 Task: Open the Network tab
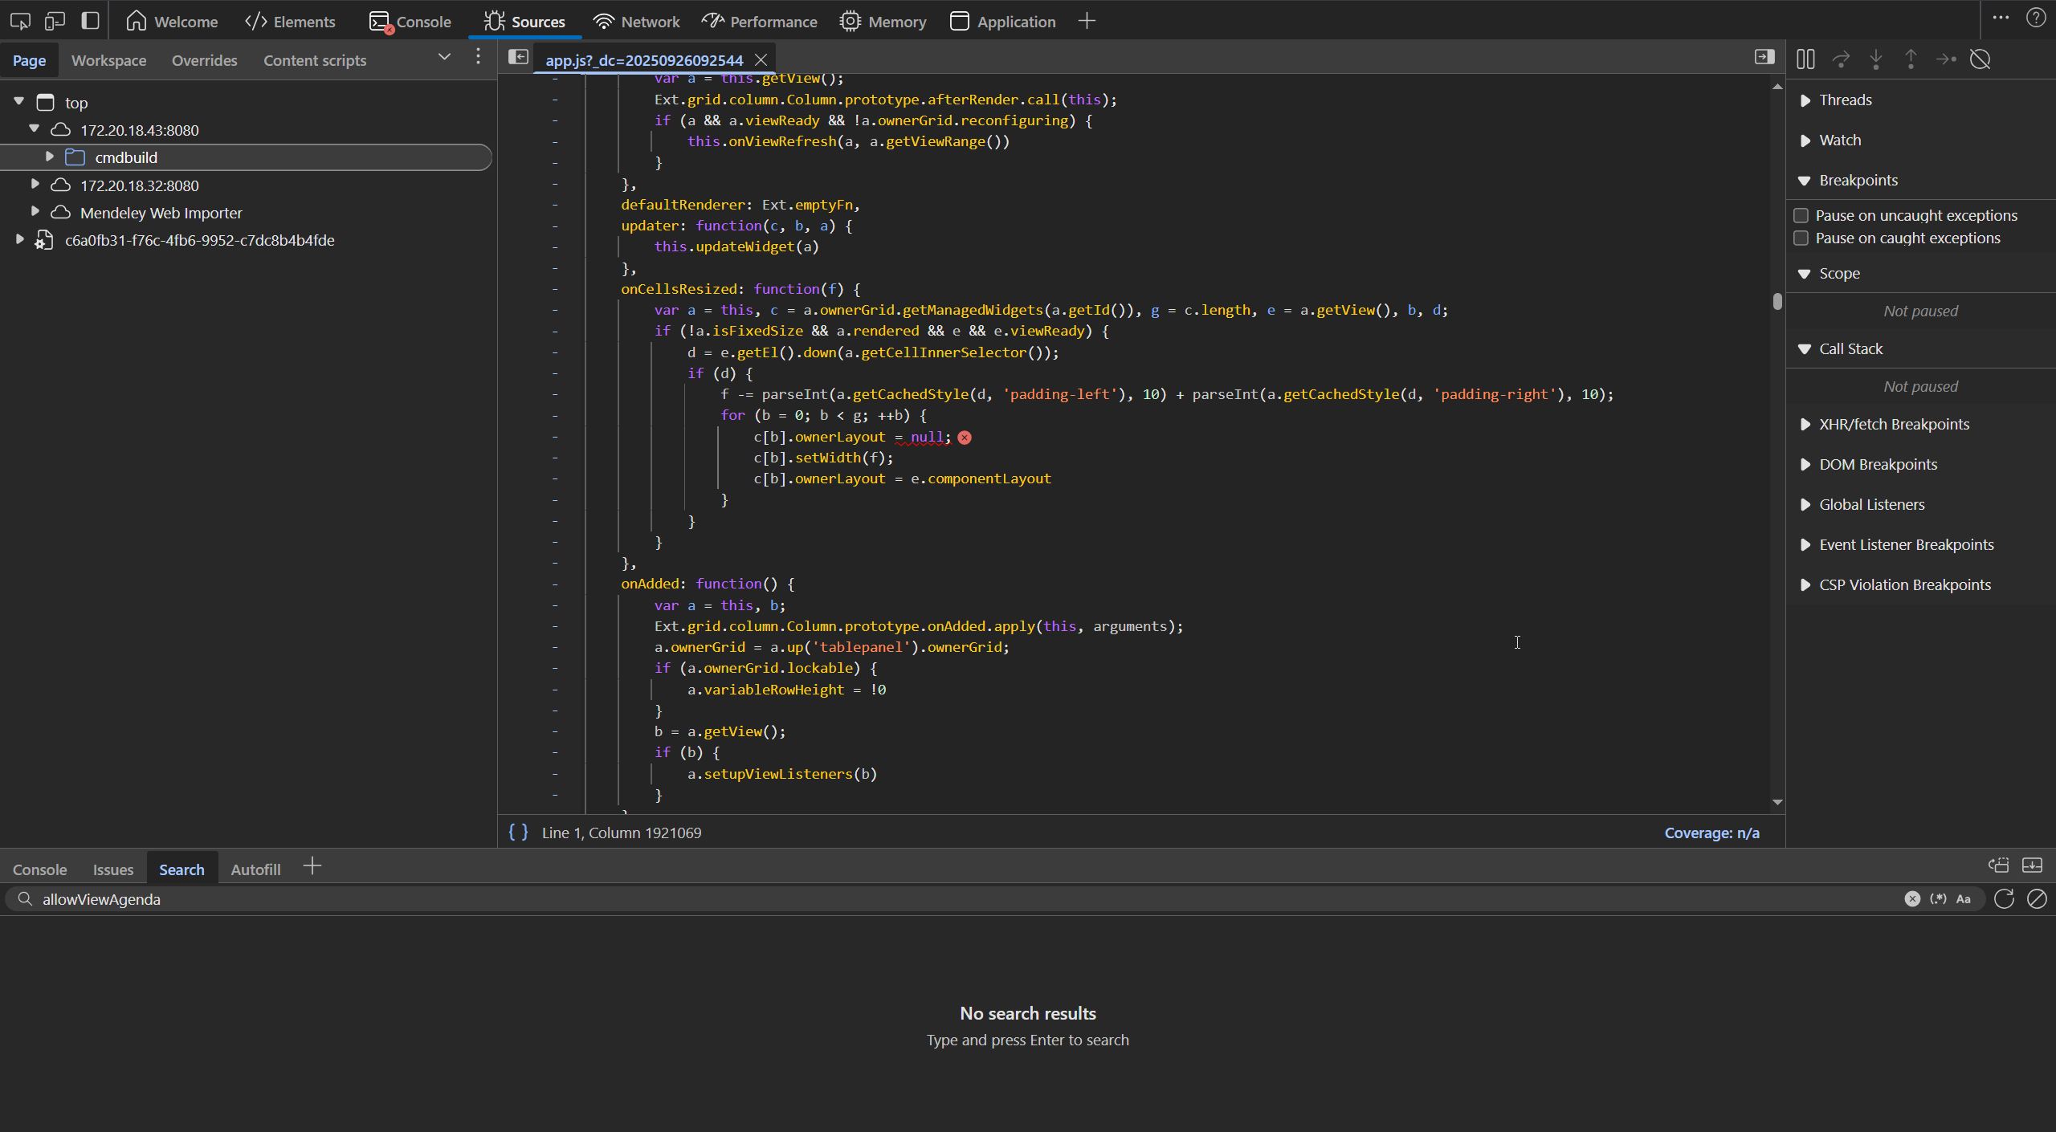(636, 22)
